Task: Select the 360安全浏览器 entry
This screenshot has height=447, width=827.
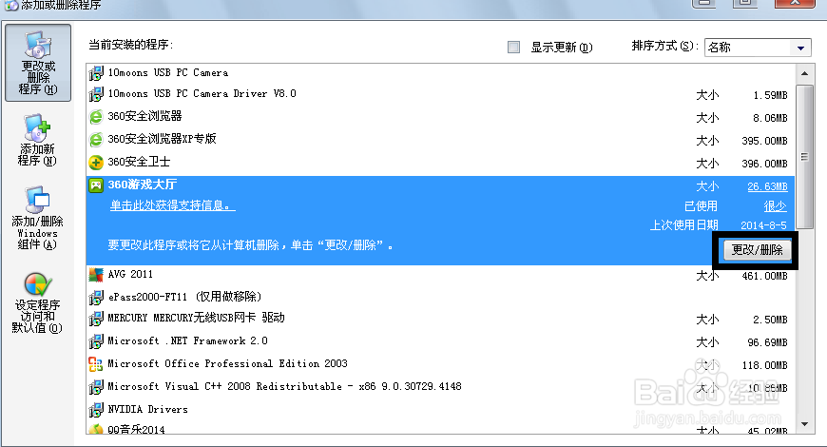Action: pyautogui.click(x=440, y=117)
